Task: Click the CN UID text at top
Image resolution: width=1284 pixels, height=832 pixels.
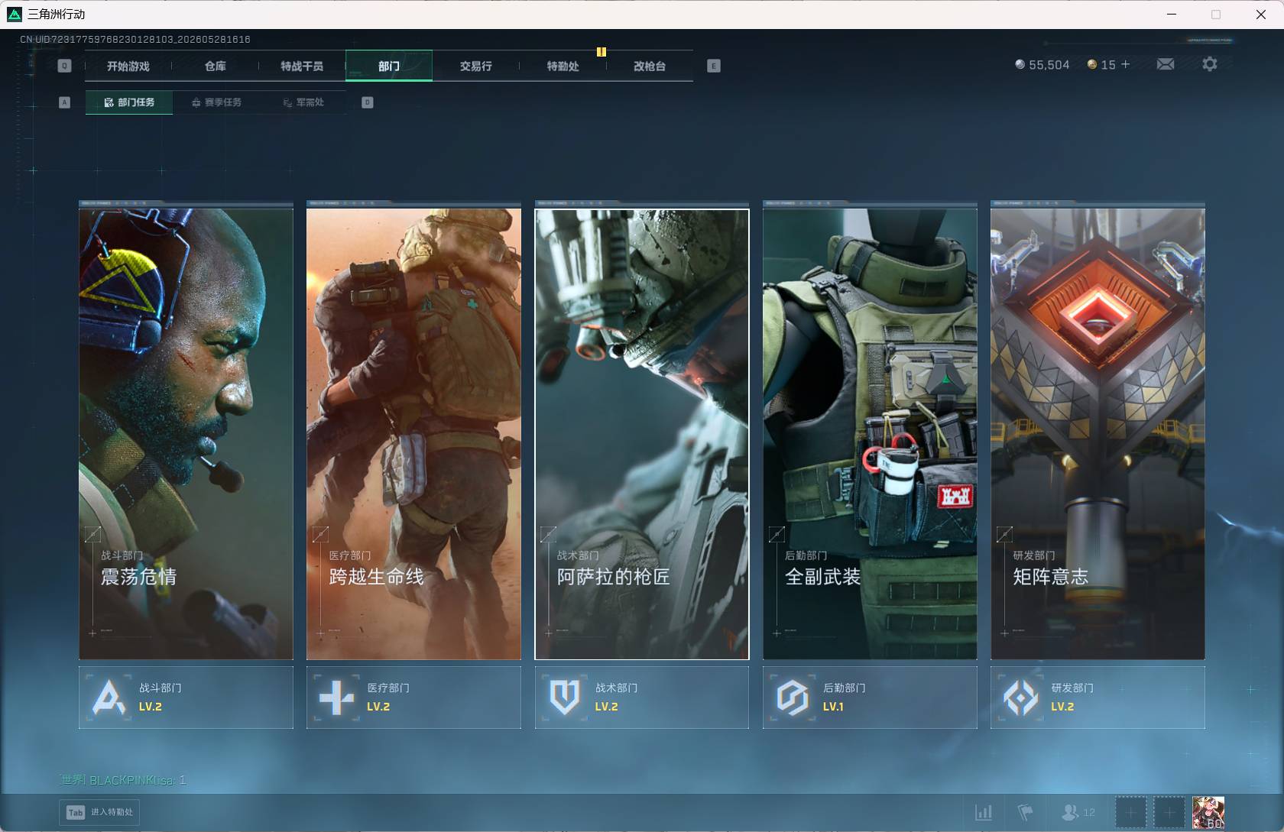Action: [x=135, y=39]
